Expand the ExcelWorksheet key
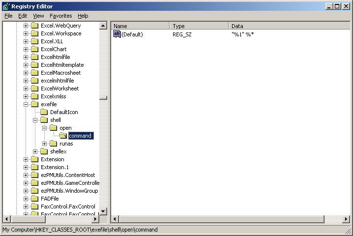Image resolution: width=353 pixels, height=236 pixels. pyautogui.click(x=26, y=88)
